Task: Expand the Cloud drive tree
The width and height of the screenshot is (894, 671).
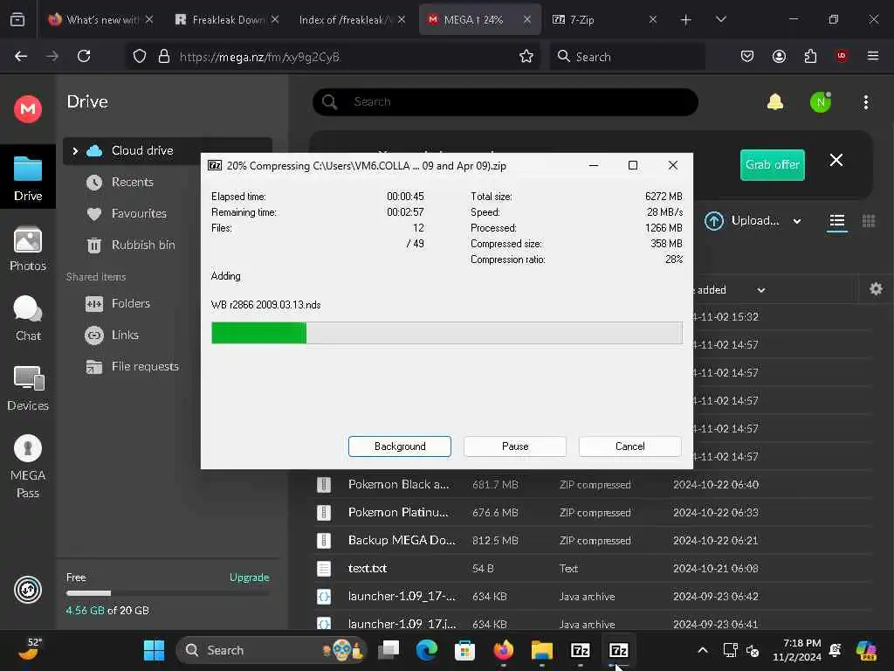Action: coord(75,151)
